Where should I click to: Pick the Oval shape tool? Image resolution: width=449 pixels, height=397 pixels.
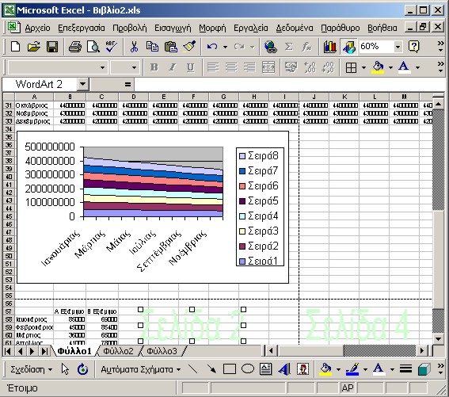pos(248,369)
